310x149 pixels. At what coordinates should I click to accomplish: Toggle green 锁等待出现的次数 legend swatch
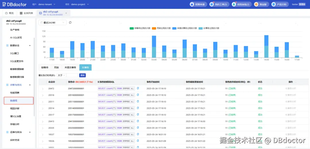pos(131,28)
